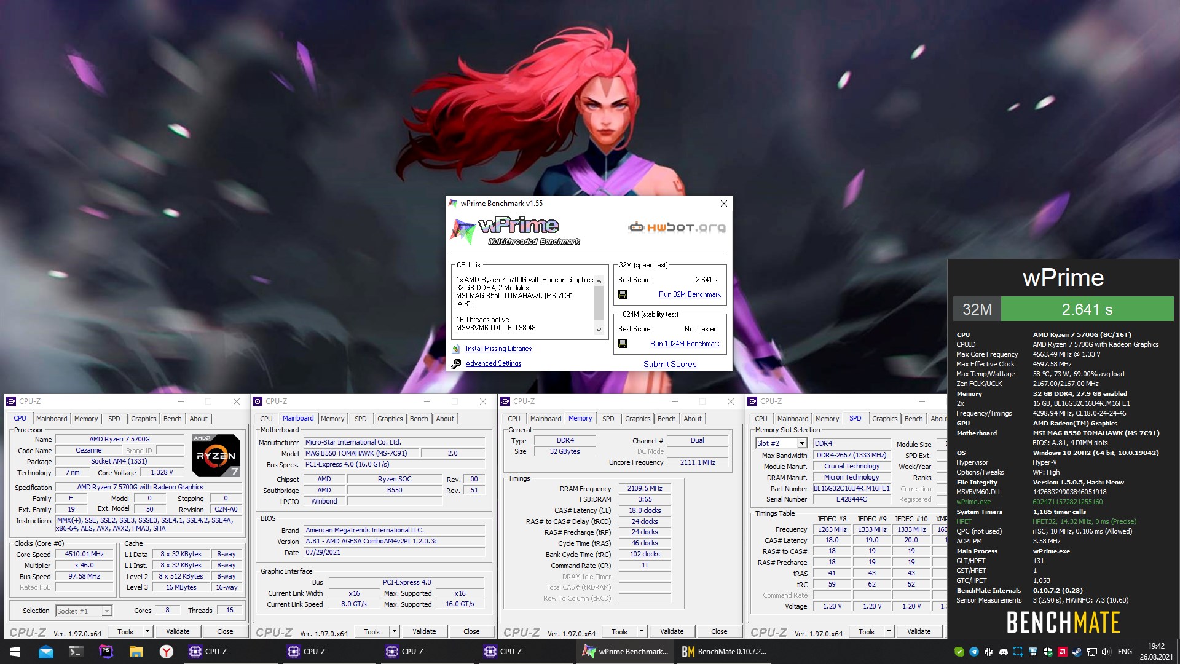
Task: Open the Slot #2 memory slot dropdown
Action: pyautogui.click(x=802, y=443)
